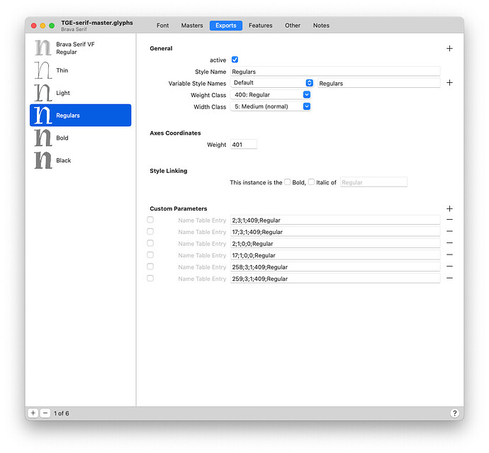Enable the first Name Table Entry checkbox
489x453 pixels.
[x=150, y=220]
